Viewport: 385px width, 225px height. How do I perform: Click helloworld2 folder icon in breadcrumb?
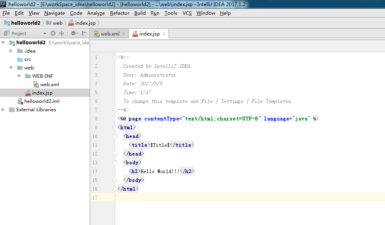click(x=7, y=23)
